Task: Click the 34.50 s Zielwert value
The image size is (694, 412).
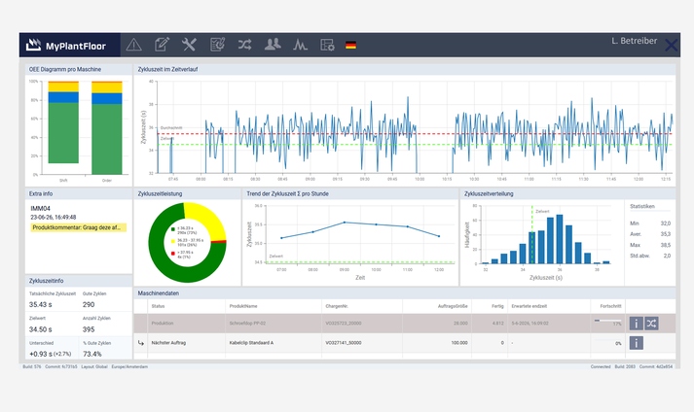Action: [41, 329]
